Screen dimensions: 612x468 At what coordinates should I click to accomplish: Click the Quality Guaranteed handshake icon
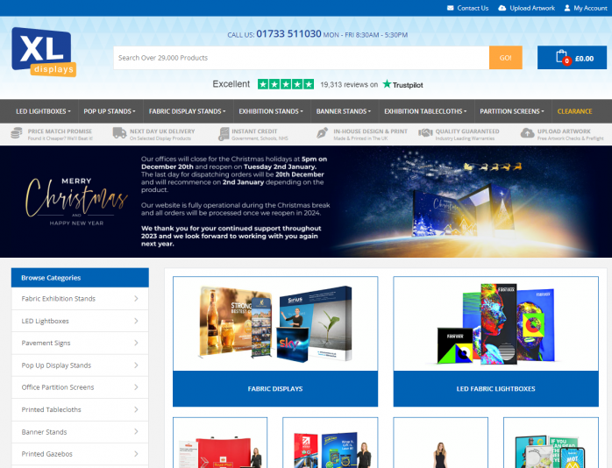[425, 133]
